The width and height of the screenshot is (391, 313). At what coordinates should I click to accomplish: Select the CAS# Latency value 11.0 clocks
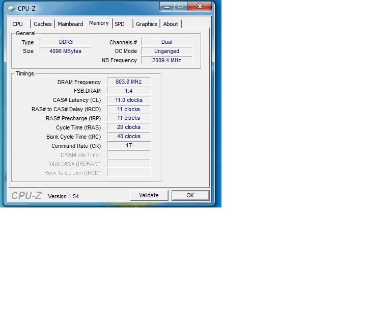(x=129, y=100)
